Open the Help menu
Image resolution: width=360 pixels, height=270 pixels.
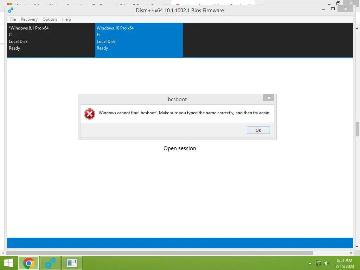tap(66, 19)
